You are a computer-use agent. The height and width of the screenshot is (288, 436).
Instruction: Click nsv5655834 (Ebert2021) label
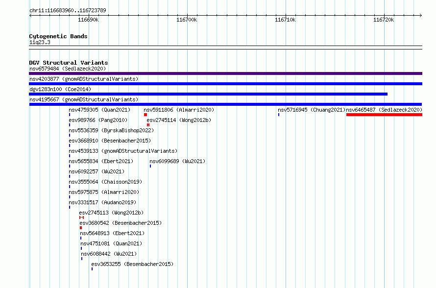[101, 161]
